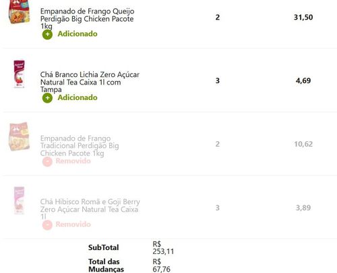Click the Adicionado label of Empanado Queijo
This screenshot has width=337, height=273.
(x=78, y=34)
